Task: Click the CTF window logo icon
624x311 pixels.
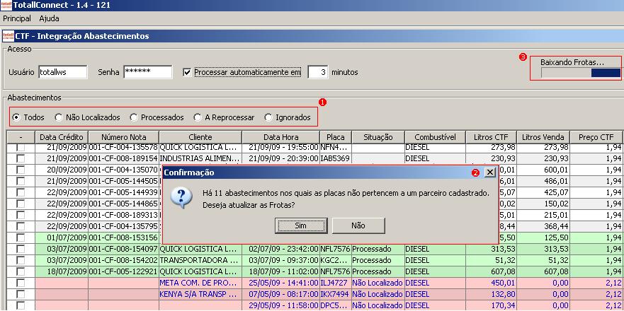Action: coord(8,36)
